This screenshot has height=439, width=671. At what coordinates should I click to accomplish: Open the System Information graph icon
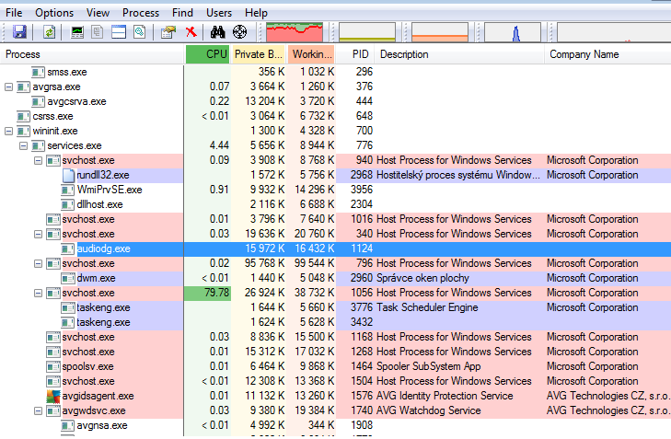[77, 32]
